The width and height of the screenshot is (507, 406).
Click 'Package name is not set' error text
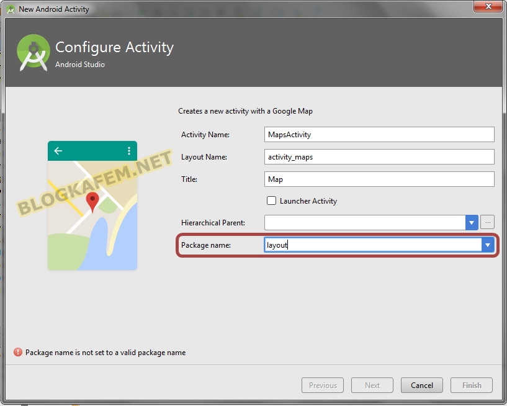pos(105,352)
